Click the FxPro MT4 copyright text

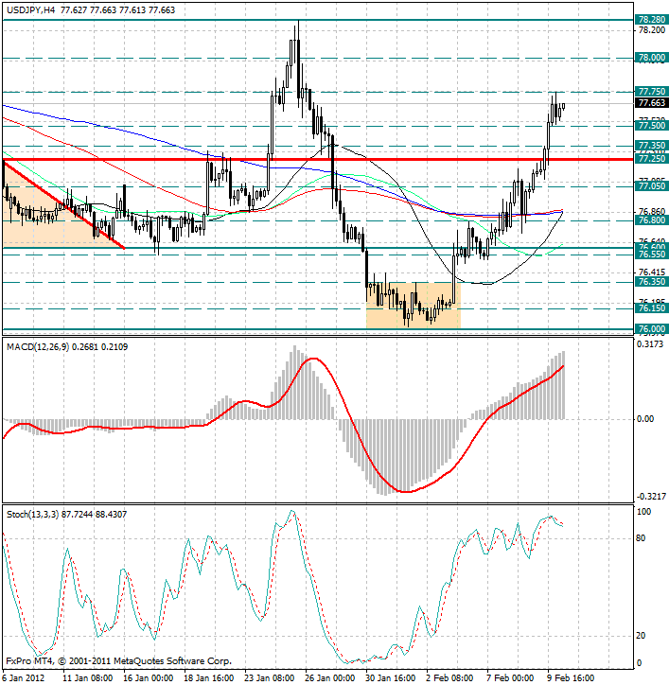[x=119, y=661]
